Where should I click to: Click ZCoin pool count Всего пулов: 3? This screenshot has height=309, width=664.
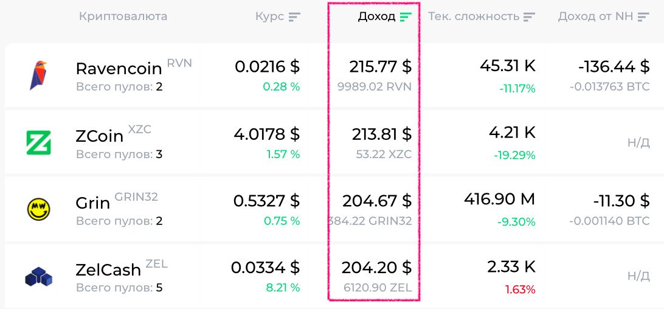(119, 154)
